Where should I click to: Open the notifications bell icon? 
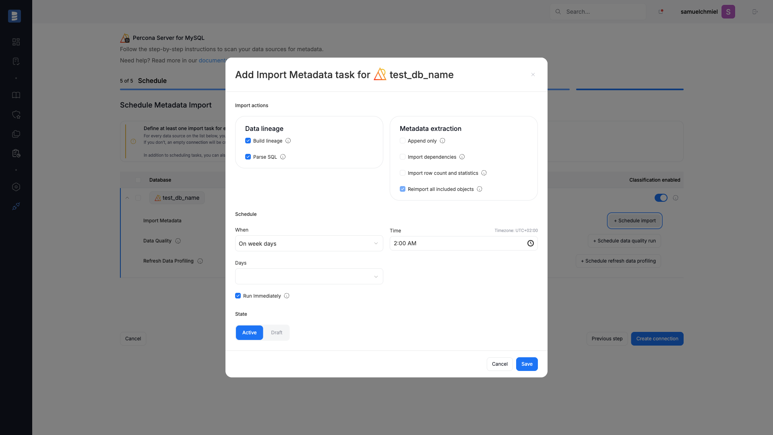tap(661, 12)
